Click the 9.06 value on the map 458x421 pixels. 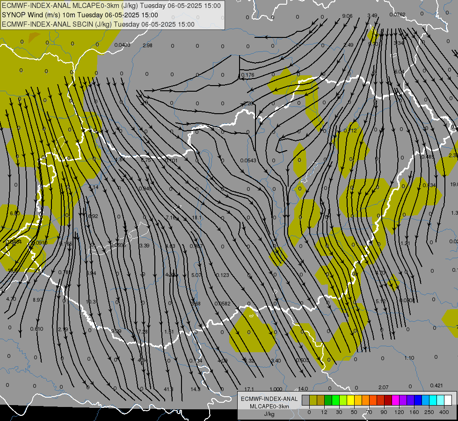click(347, 16)
